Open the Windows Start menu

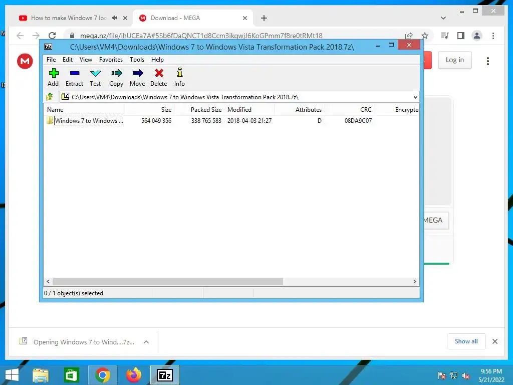[x=12, y=375]
